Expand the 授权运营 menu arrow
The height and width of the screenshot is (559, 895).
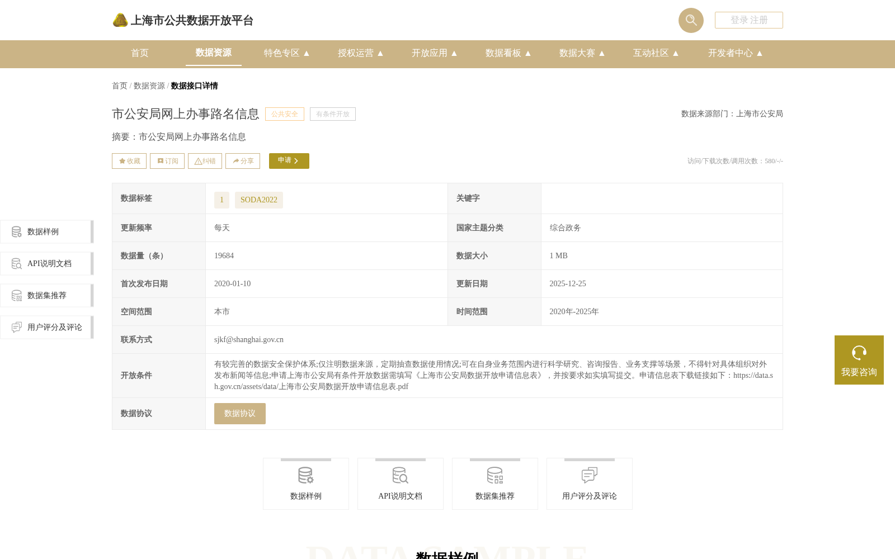click(x=380, y=53)
